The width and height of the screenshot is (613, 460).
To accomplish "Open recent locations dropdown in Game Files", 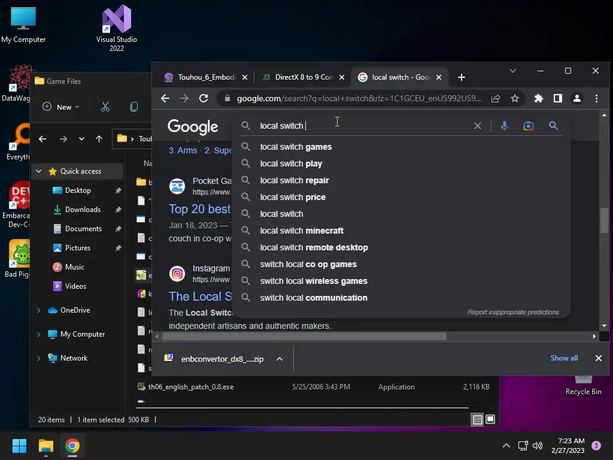I will [x=81, y=139].
